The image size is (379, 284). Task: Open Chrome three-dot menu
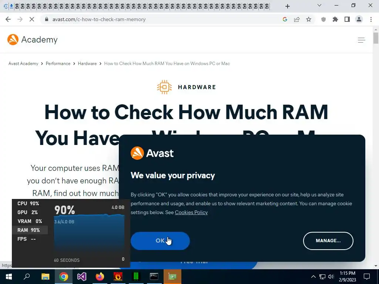(x=371, y=19)
